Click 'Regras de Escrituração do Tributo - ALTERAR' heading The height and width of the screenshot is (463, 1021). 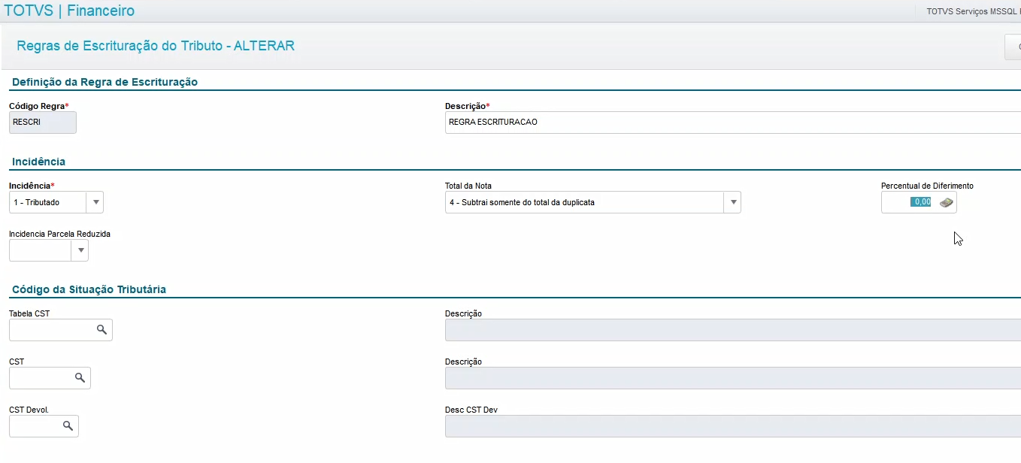tap(156, 46)
